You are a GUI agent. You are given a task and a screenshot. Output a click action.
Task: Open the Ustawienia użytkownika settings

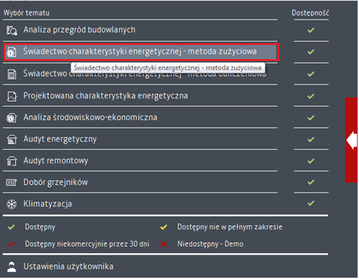pos(68,266)
